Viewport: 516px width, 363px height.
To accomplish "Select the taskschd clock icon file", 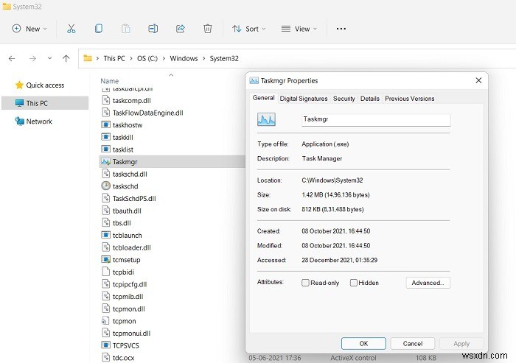I will 105,186.
